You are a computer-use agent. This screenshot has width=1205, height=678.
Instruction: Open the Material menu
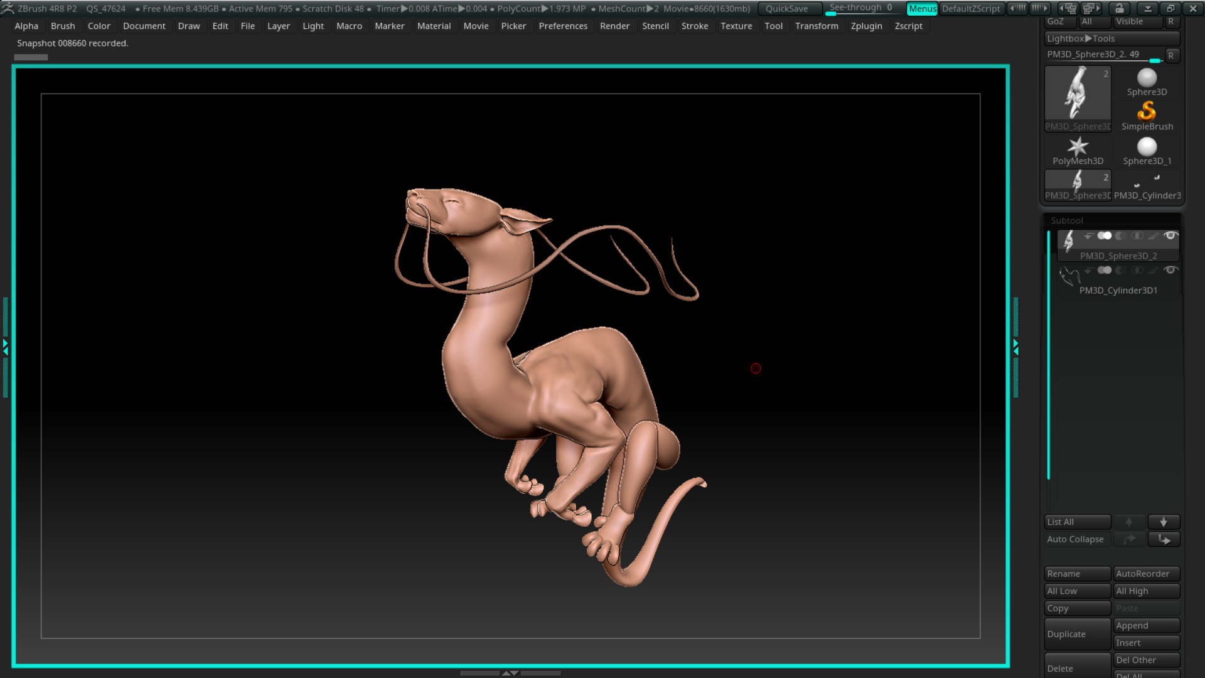coord(434,26)
